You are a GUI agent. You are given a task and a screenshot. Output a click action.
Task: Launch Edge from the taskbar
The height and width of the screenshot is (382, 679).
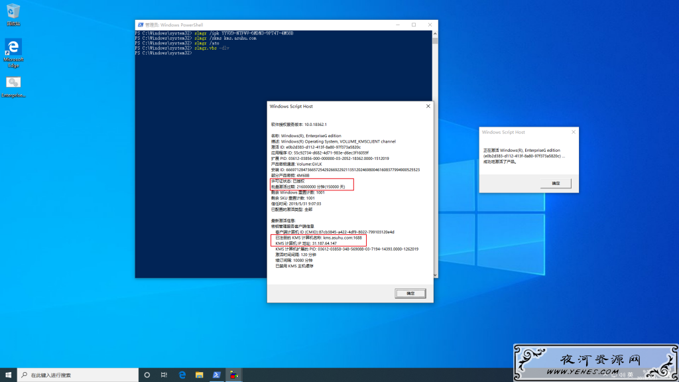pos(182,375)
